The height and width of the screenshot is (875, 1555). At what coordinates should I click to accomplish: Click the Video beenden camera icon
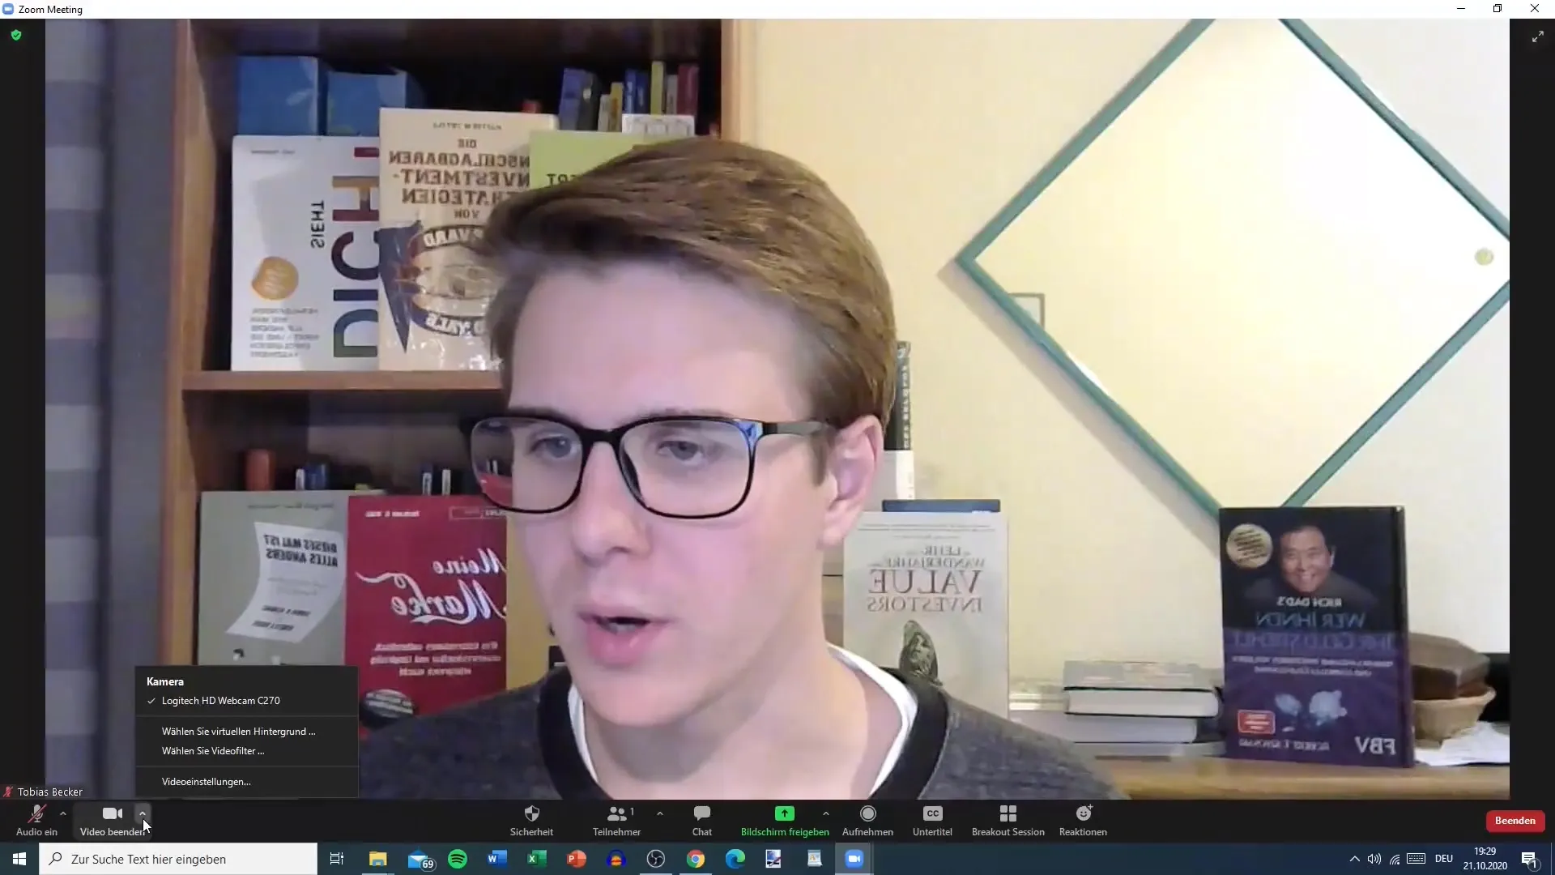[x=112, y=813]
